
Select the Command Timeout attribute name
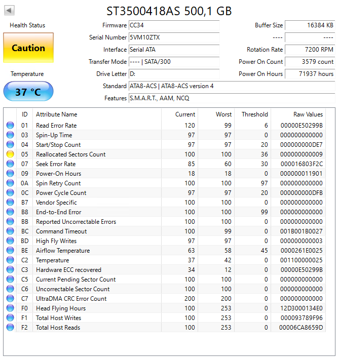(61, 231)
